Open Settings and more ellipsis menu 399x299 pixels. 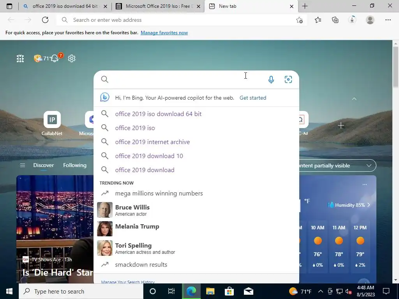click(388, 20)
